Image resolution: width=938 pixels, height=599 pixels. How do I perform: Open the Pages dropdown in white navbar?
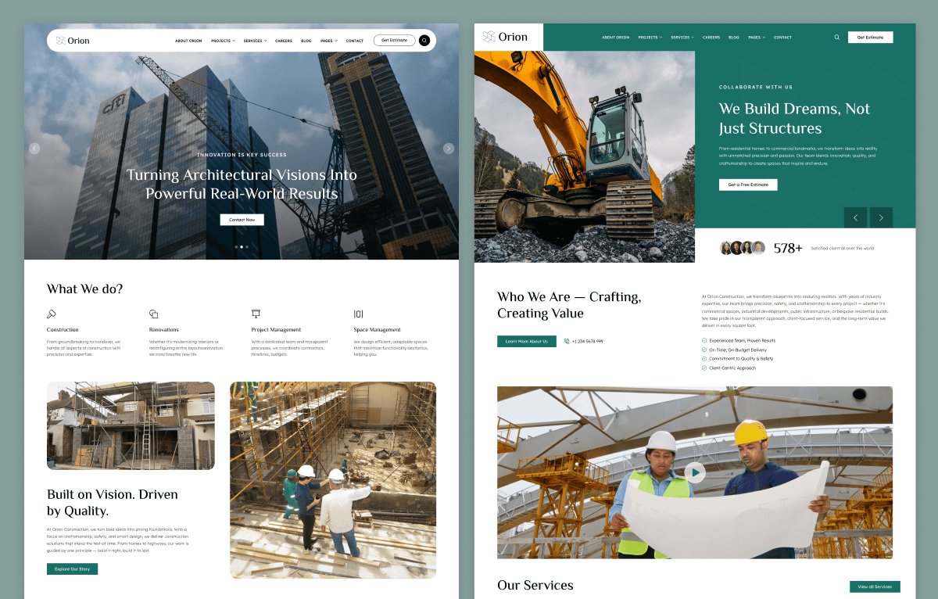[329, 41]
